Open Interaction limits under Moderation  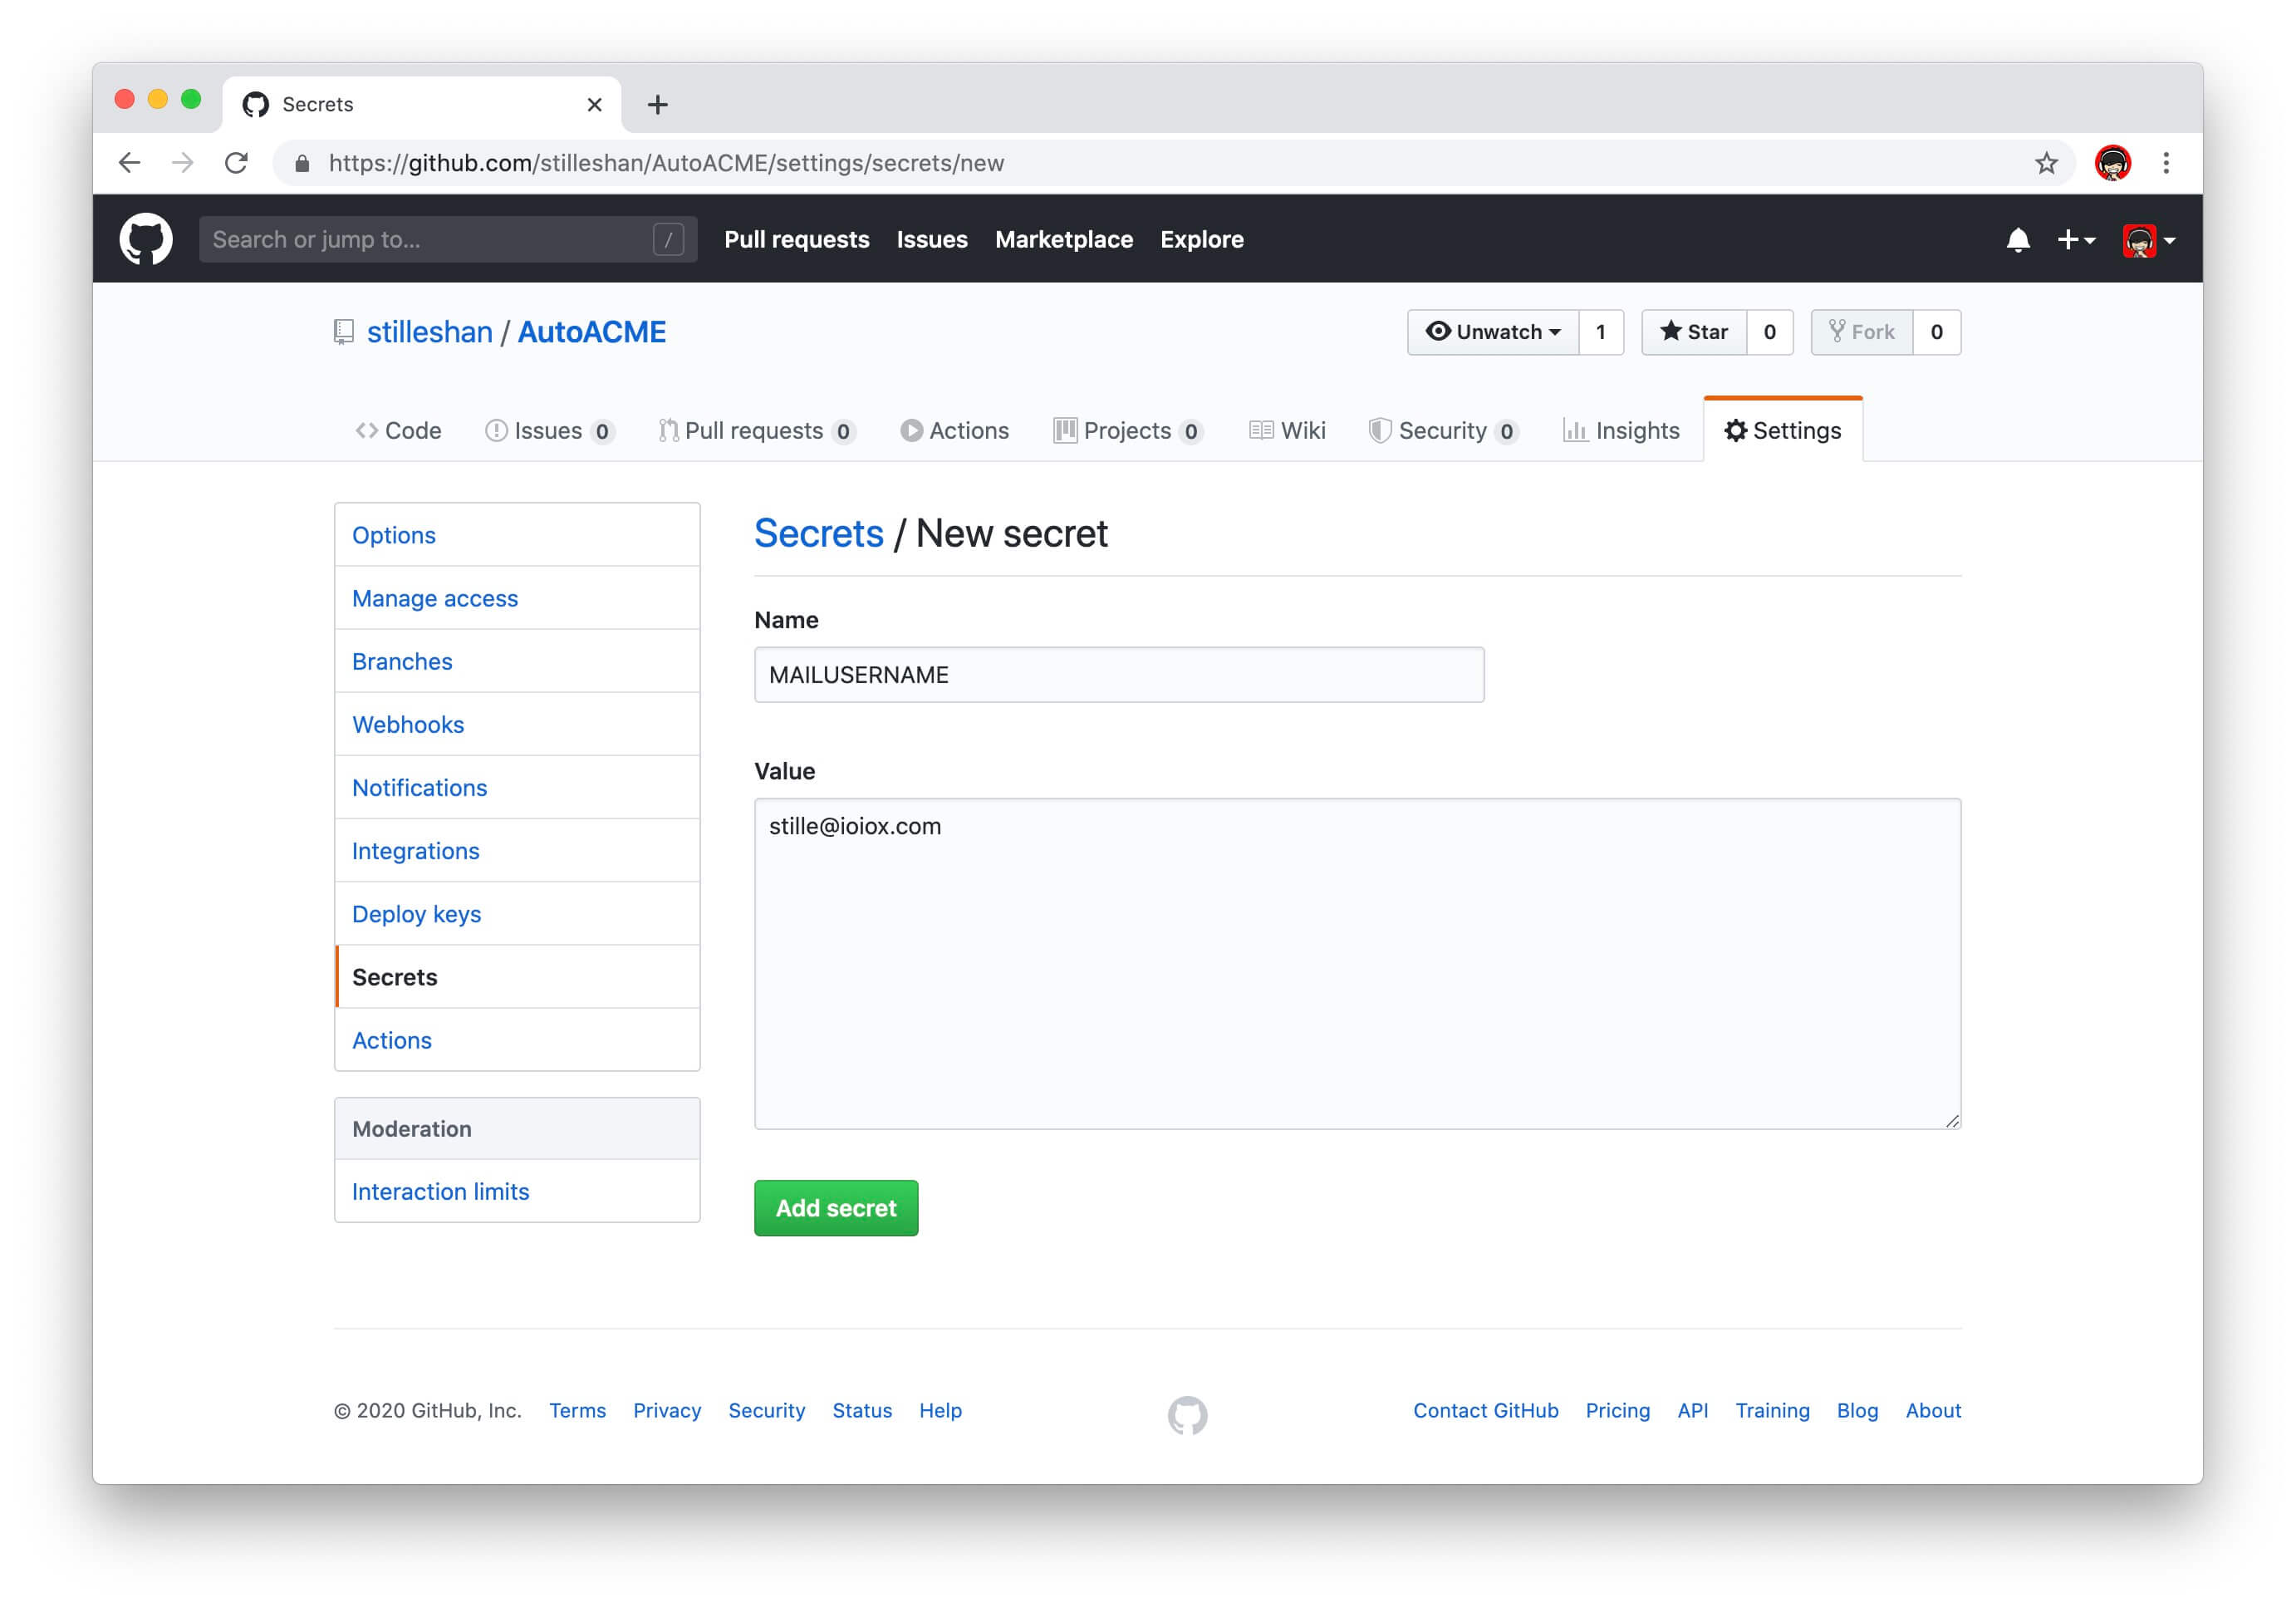pyautogui.click(x=517, y=1191)
